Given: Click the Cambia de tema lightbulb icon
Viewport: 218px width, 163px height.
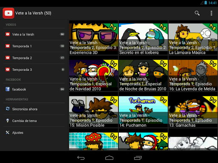Looking at the screenshot, I should pos(8,121).
